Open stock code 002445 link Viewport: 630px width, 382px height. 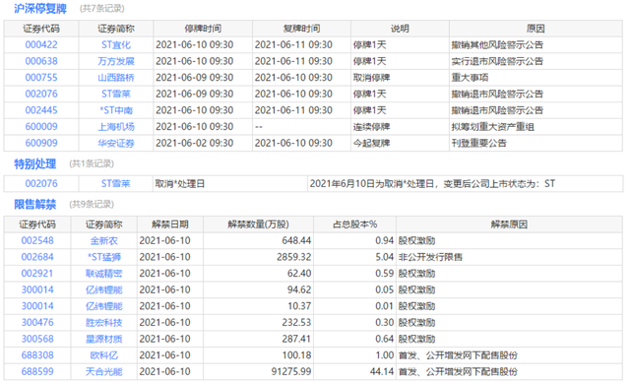pos(41,110)
